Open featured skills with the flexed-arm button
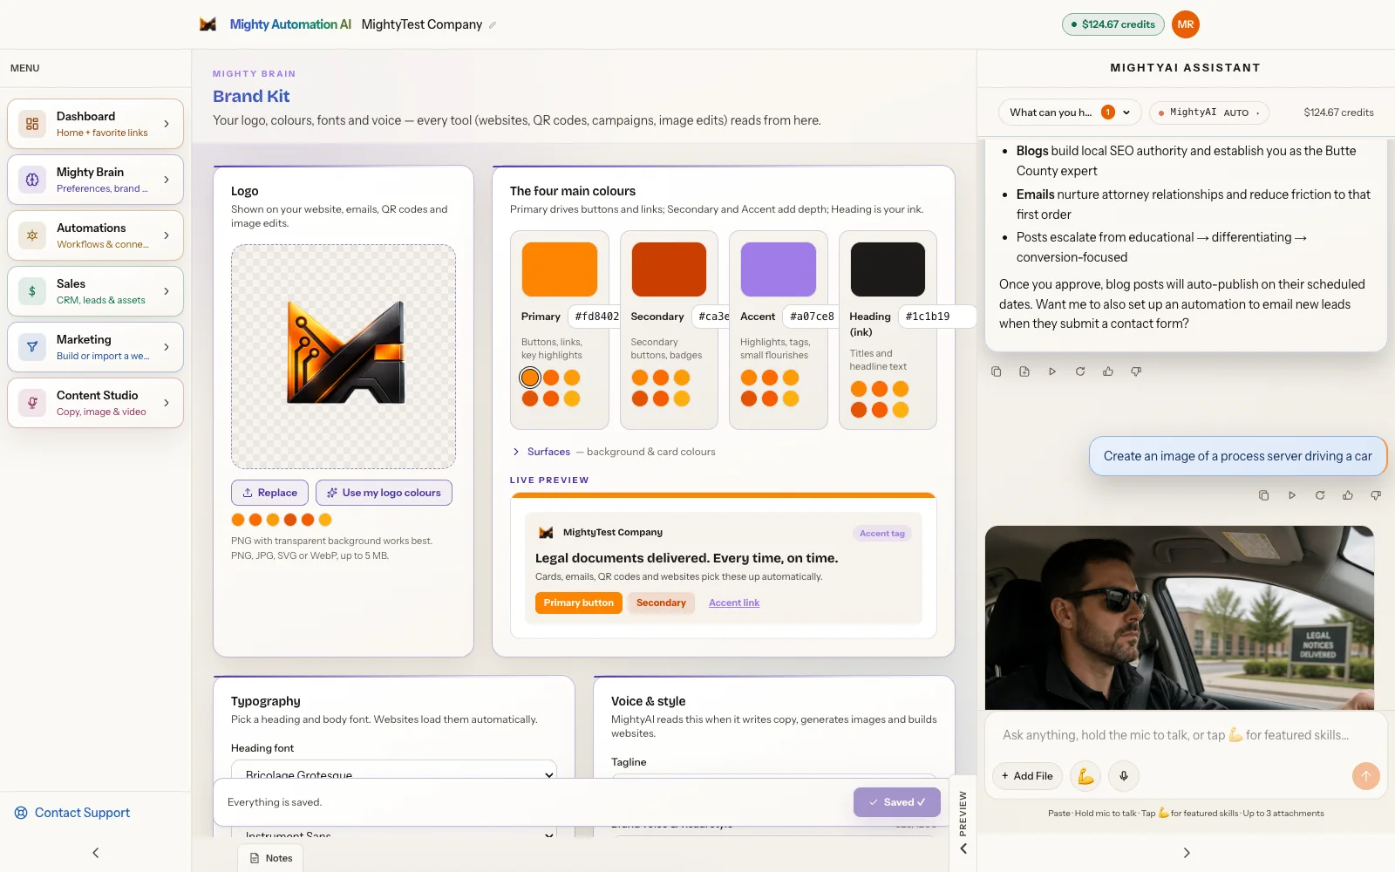This screenshot has height=872, width=1395. pos(1085,776)
